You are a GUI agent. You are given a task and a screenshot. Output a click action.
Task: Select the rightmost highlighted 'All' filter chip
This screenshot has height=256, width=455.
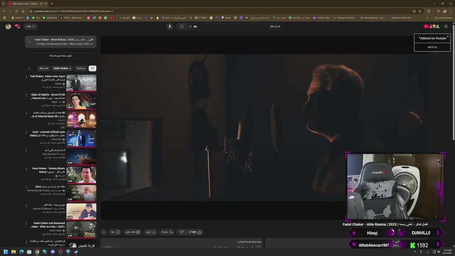[x=92, y=68]
